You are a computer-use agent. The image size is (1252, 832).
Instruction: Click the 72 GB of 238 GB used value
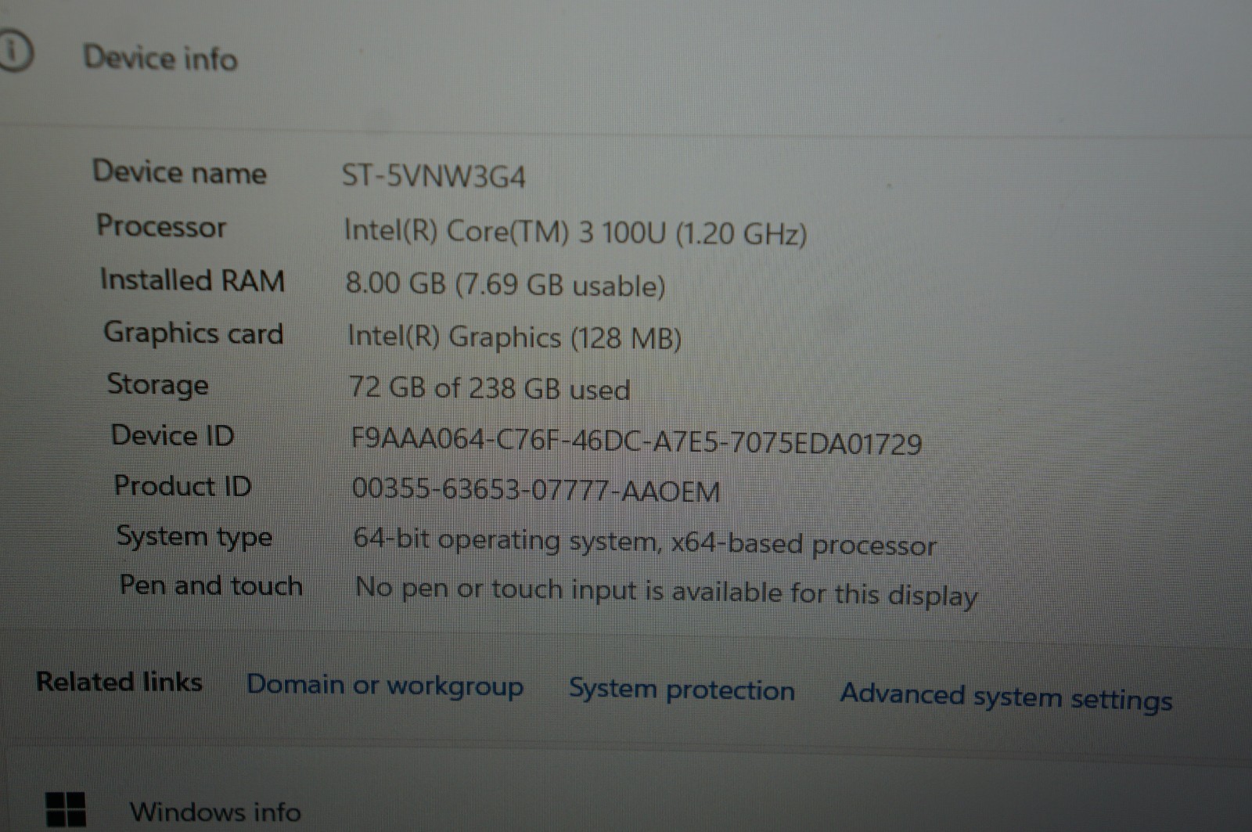coord(490,388)
